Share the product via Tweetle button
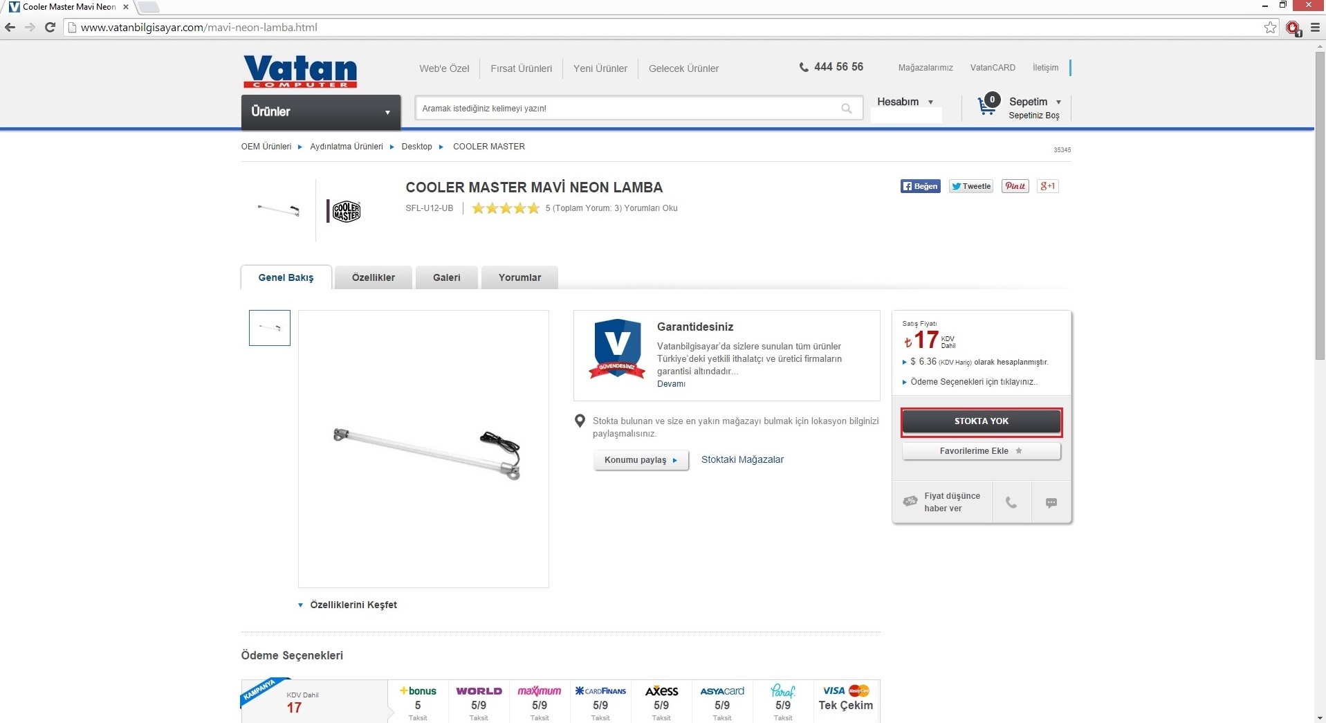 970,186
